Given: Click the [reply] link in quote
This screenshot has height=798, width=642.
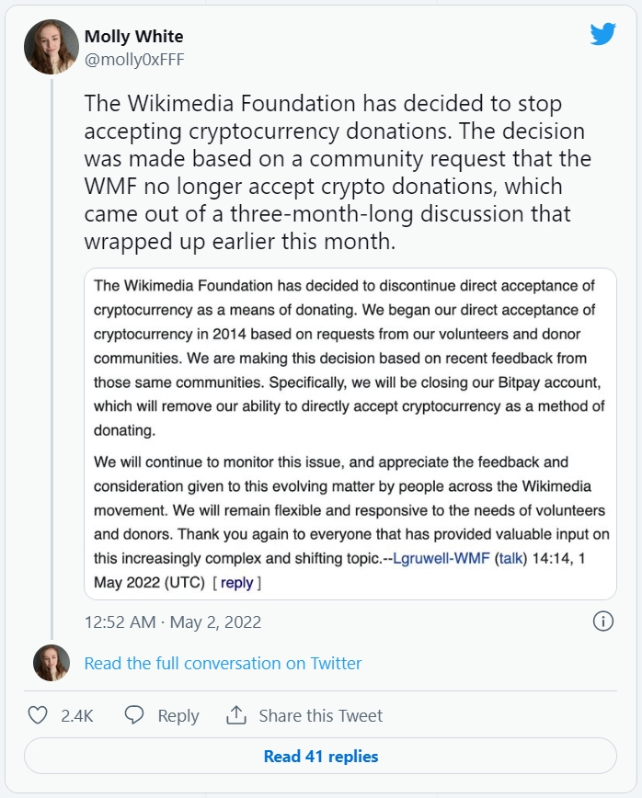Looking at the screenshot, I should pos(236,582).
